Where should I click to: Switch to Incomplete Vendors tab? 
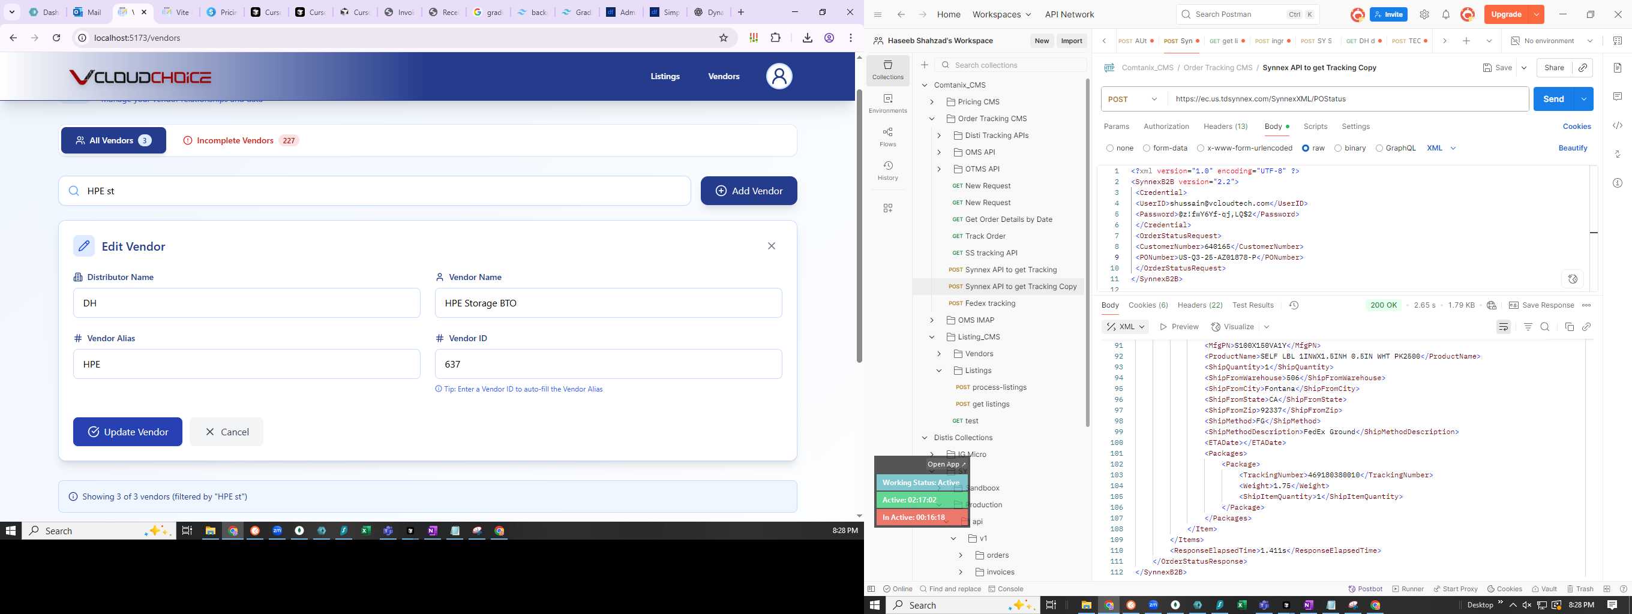(241, 140)
